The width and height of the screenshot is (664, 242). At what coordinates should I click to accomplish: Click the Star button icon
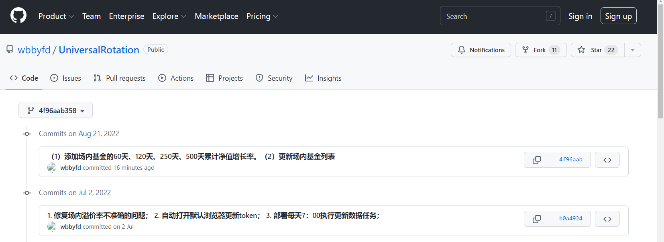pos(581,50)
